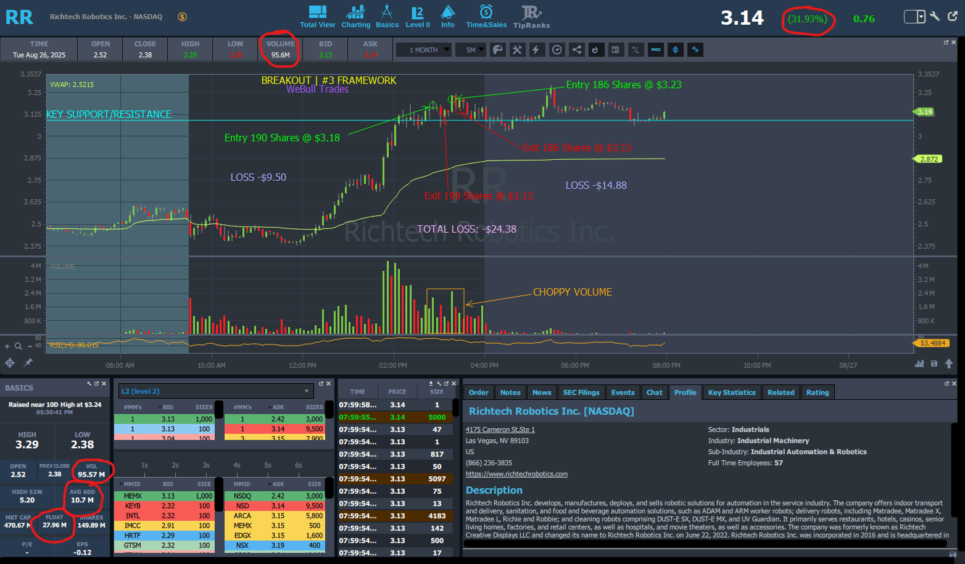This screenshot has width=965, height=564.
Task: Toggle the H/L high-low markers button
Action: [x=636, y=50]
